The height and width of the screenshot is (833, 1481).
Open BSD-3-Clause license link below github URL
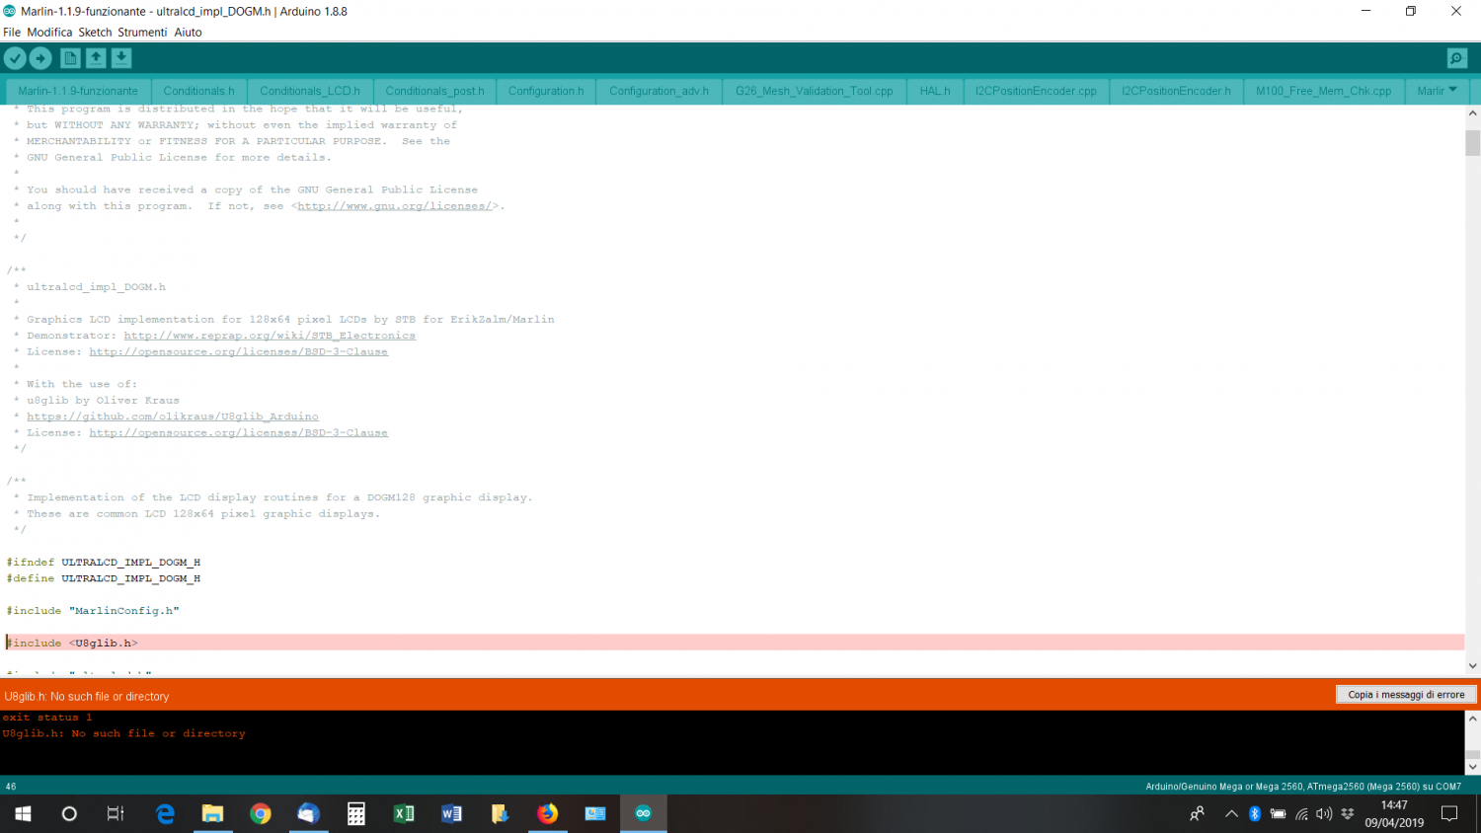238,432
